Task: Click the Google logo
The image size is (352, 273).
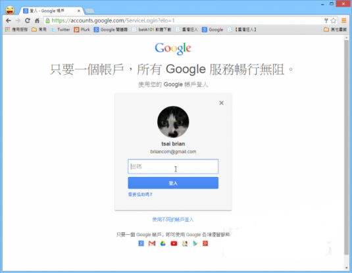Action: [x=173, y=49]
